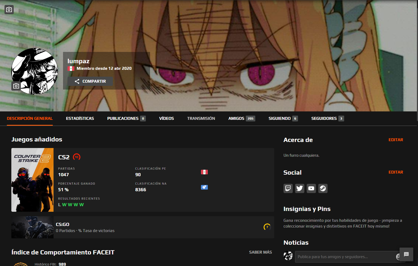This screenshot has width=418, height=266.
Task: Click the Seguidores count badge 3
Action: (x=341, y=119)
